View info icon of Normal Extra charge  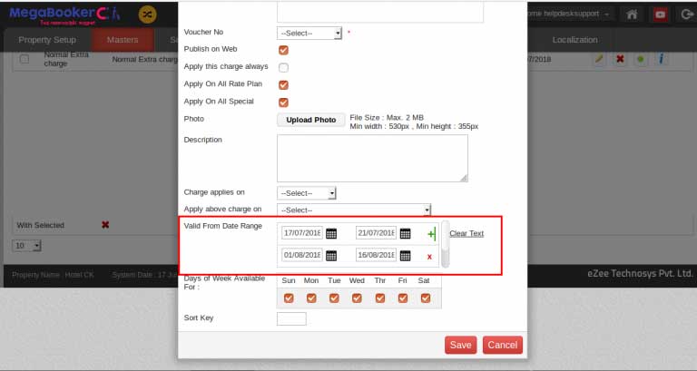pyautogui.click(x=661, y=59)
